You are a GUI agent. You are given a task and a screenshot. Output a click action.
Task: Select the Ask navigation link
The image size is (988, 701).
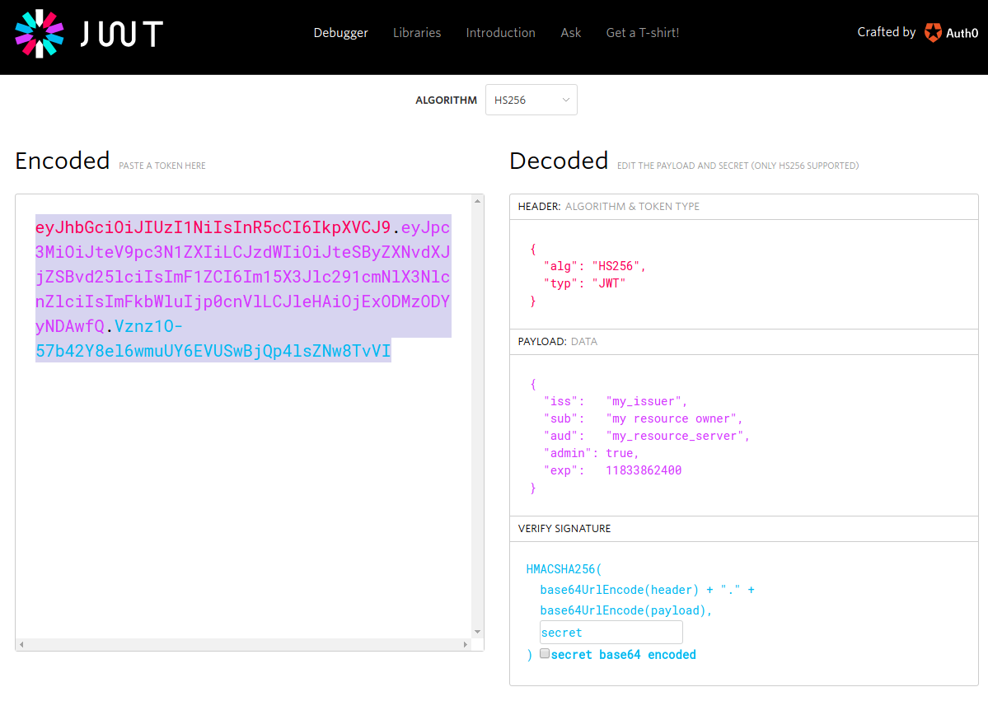[x=570, y=33]
